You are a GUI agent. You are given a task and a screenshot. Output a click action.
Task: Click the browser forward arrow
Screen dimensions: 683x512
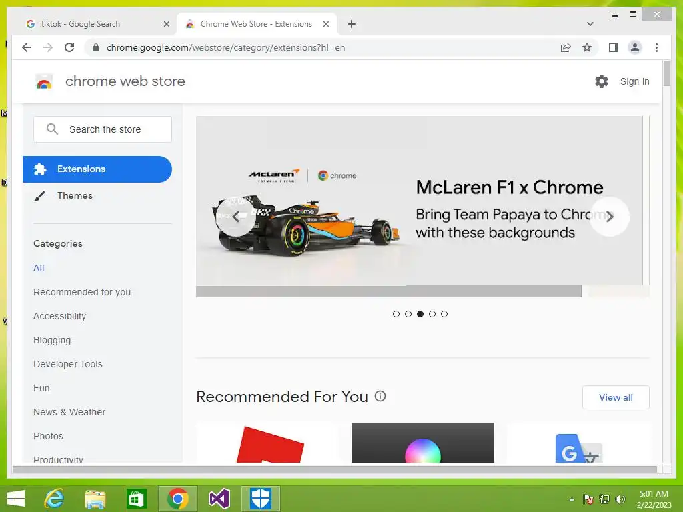[x=48, y=47]
